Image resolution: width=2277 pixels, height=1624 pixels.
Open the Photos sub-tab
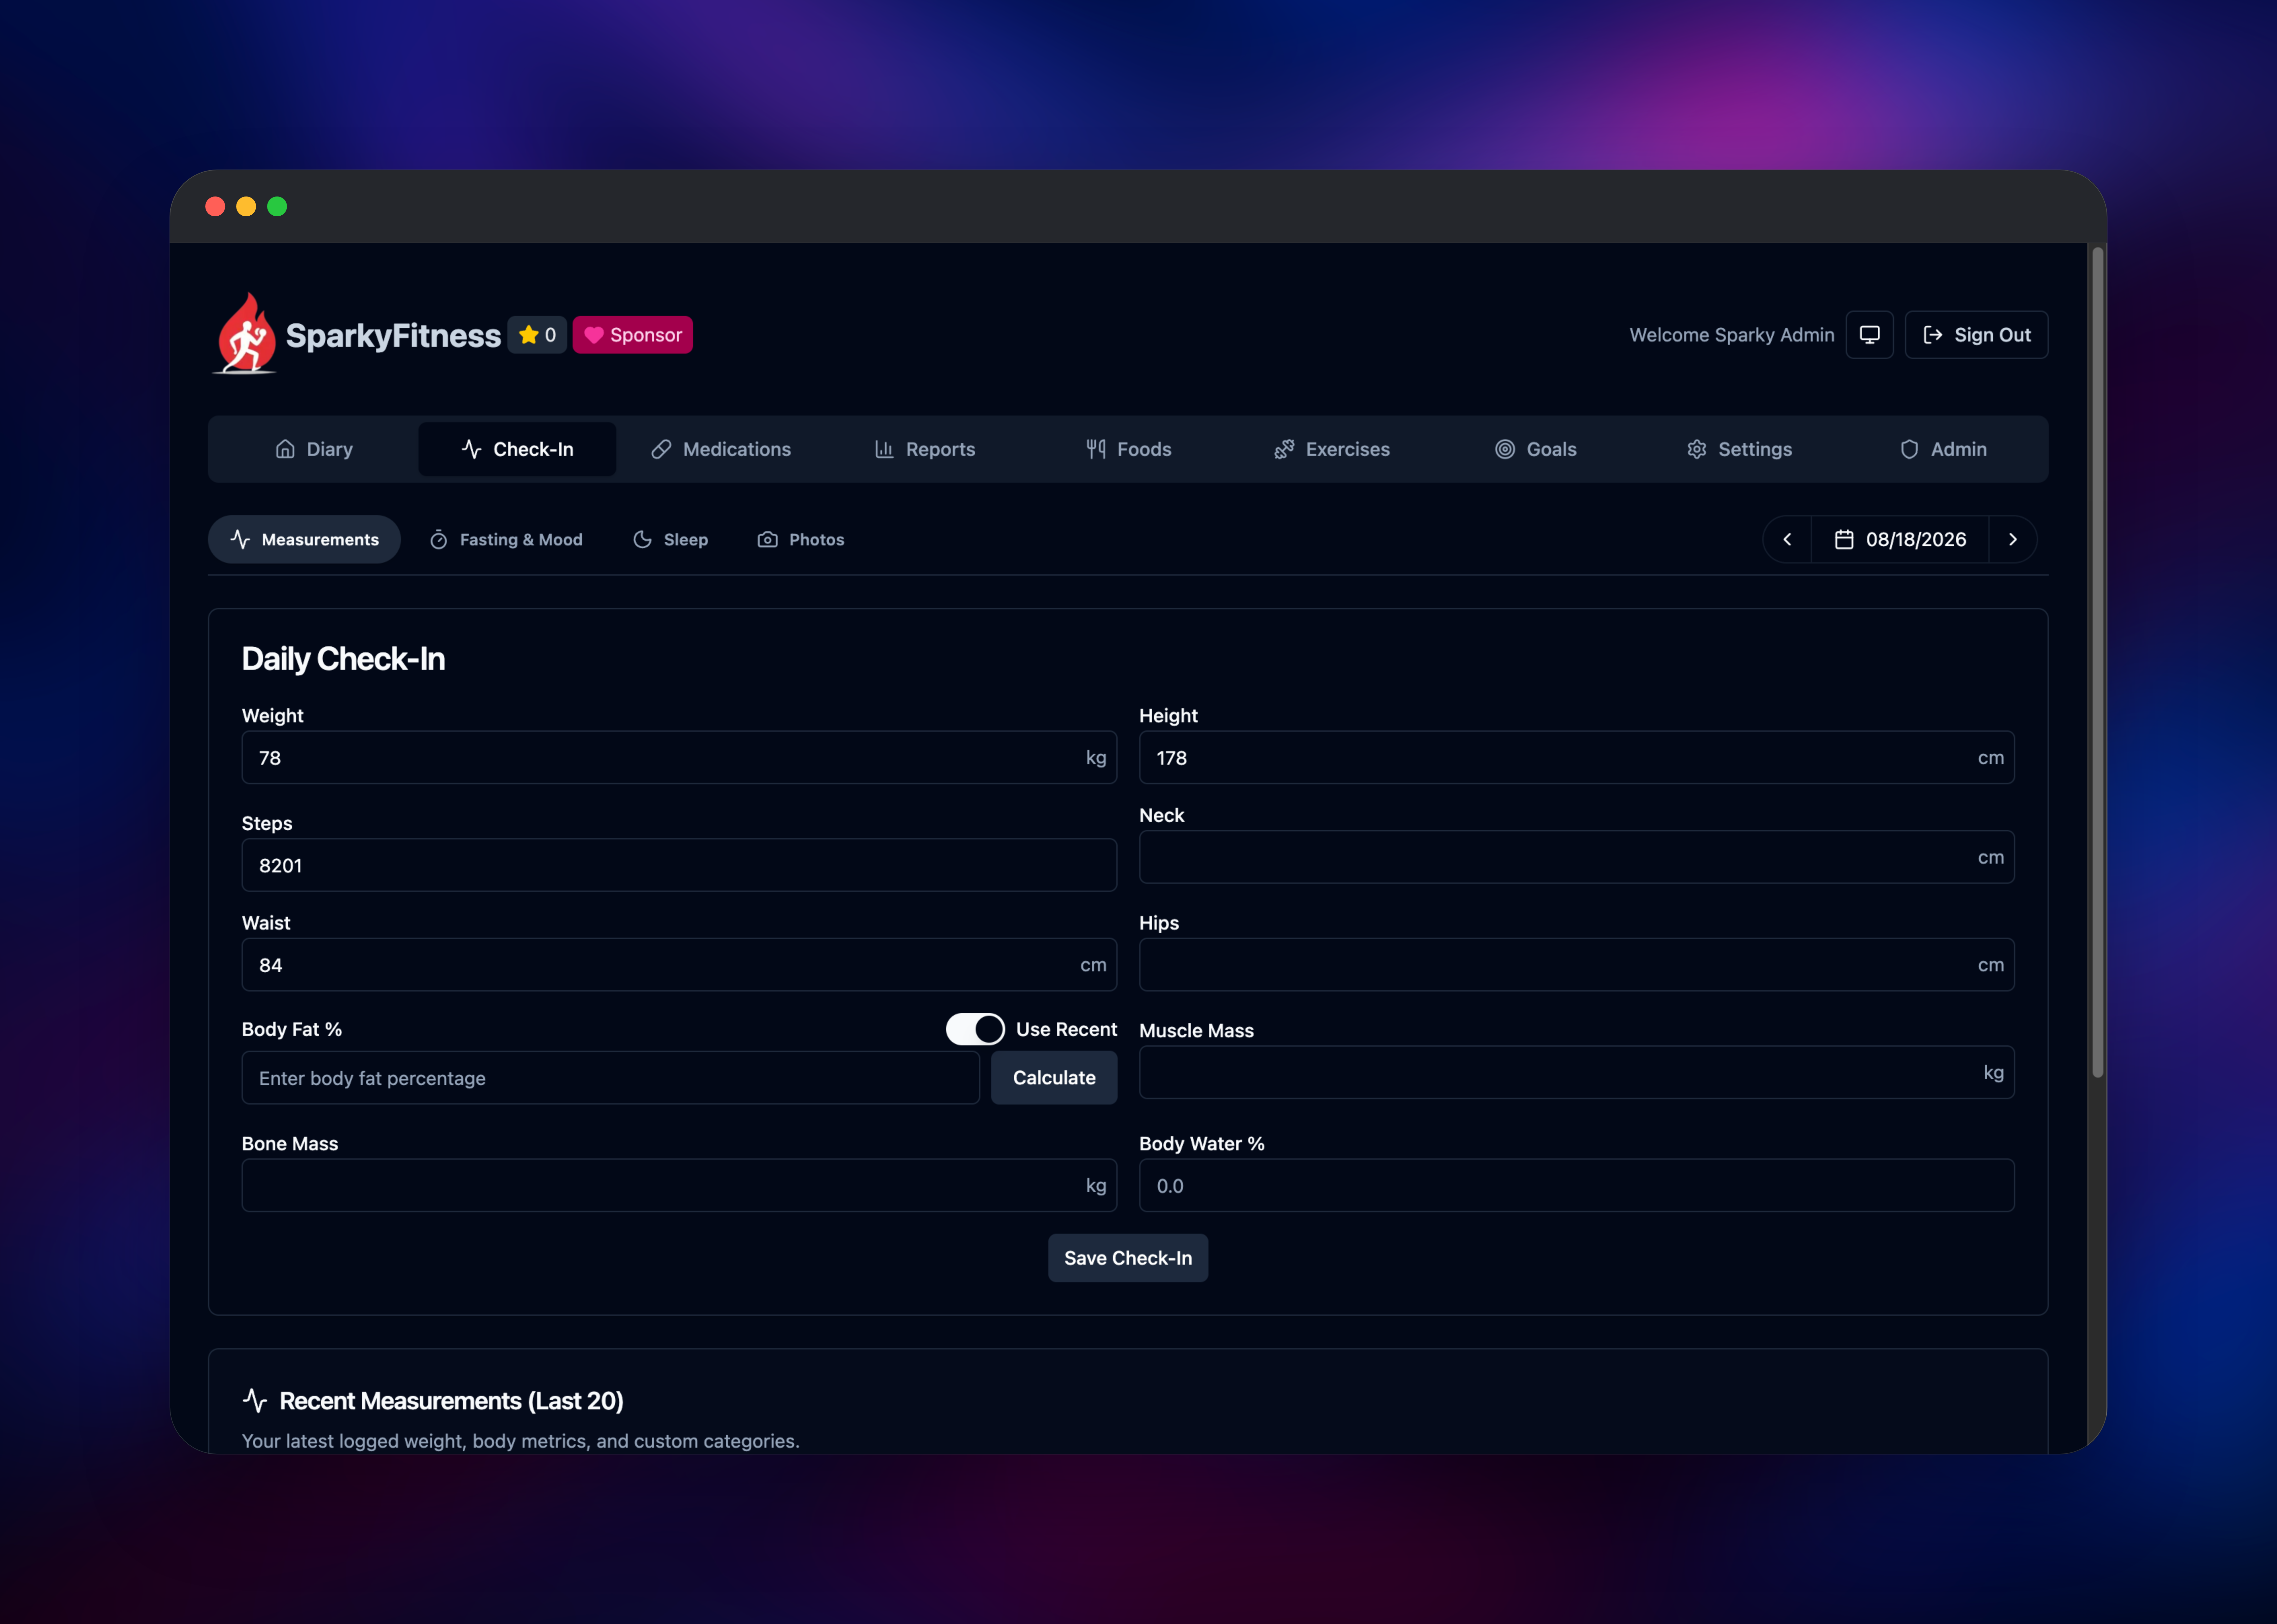(801, 540)
